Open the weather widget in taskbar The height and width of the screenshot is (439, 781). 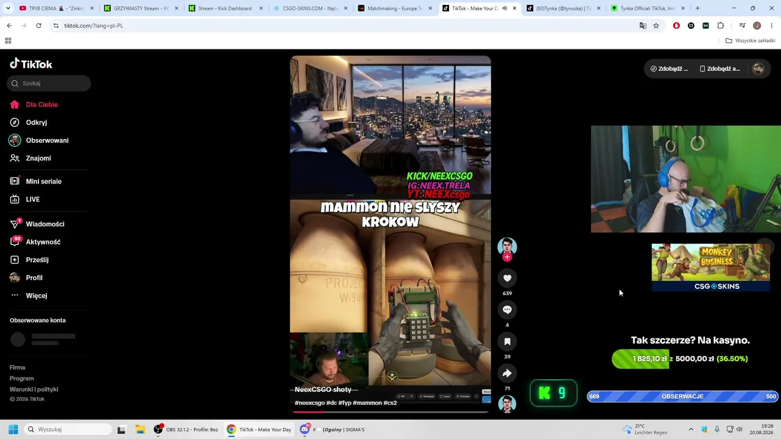[644, 429]
